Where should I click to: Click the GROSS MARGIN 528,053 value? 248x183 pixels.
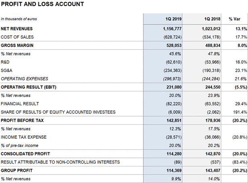pos(174,45)
